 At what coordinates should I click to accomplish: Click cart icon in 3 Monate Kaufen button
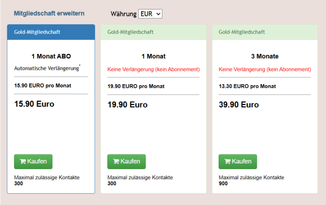click(x=227, y=161)
